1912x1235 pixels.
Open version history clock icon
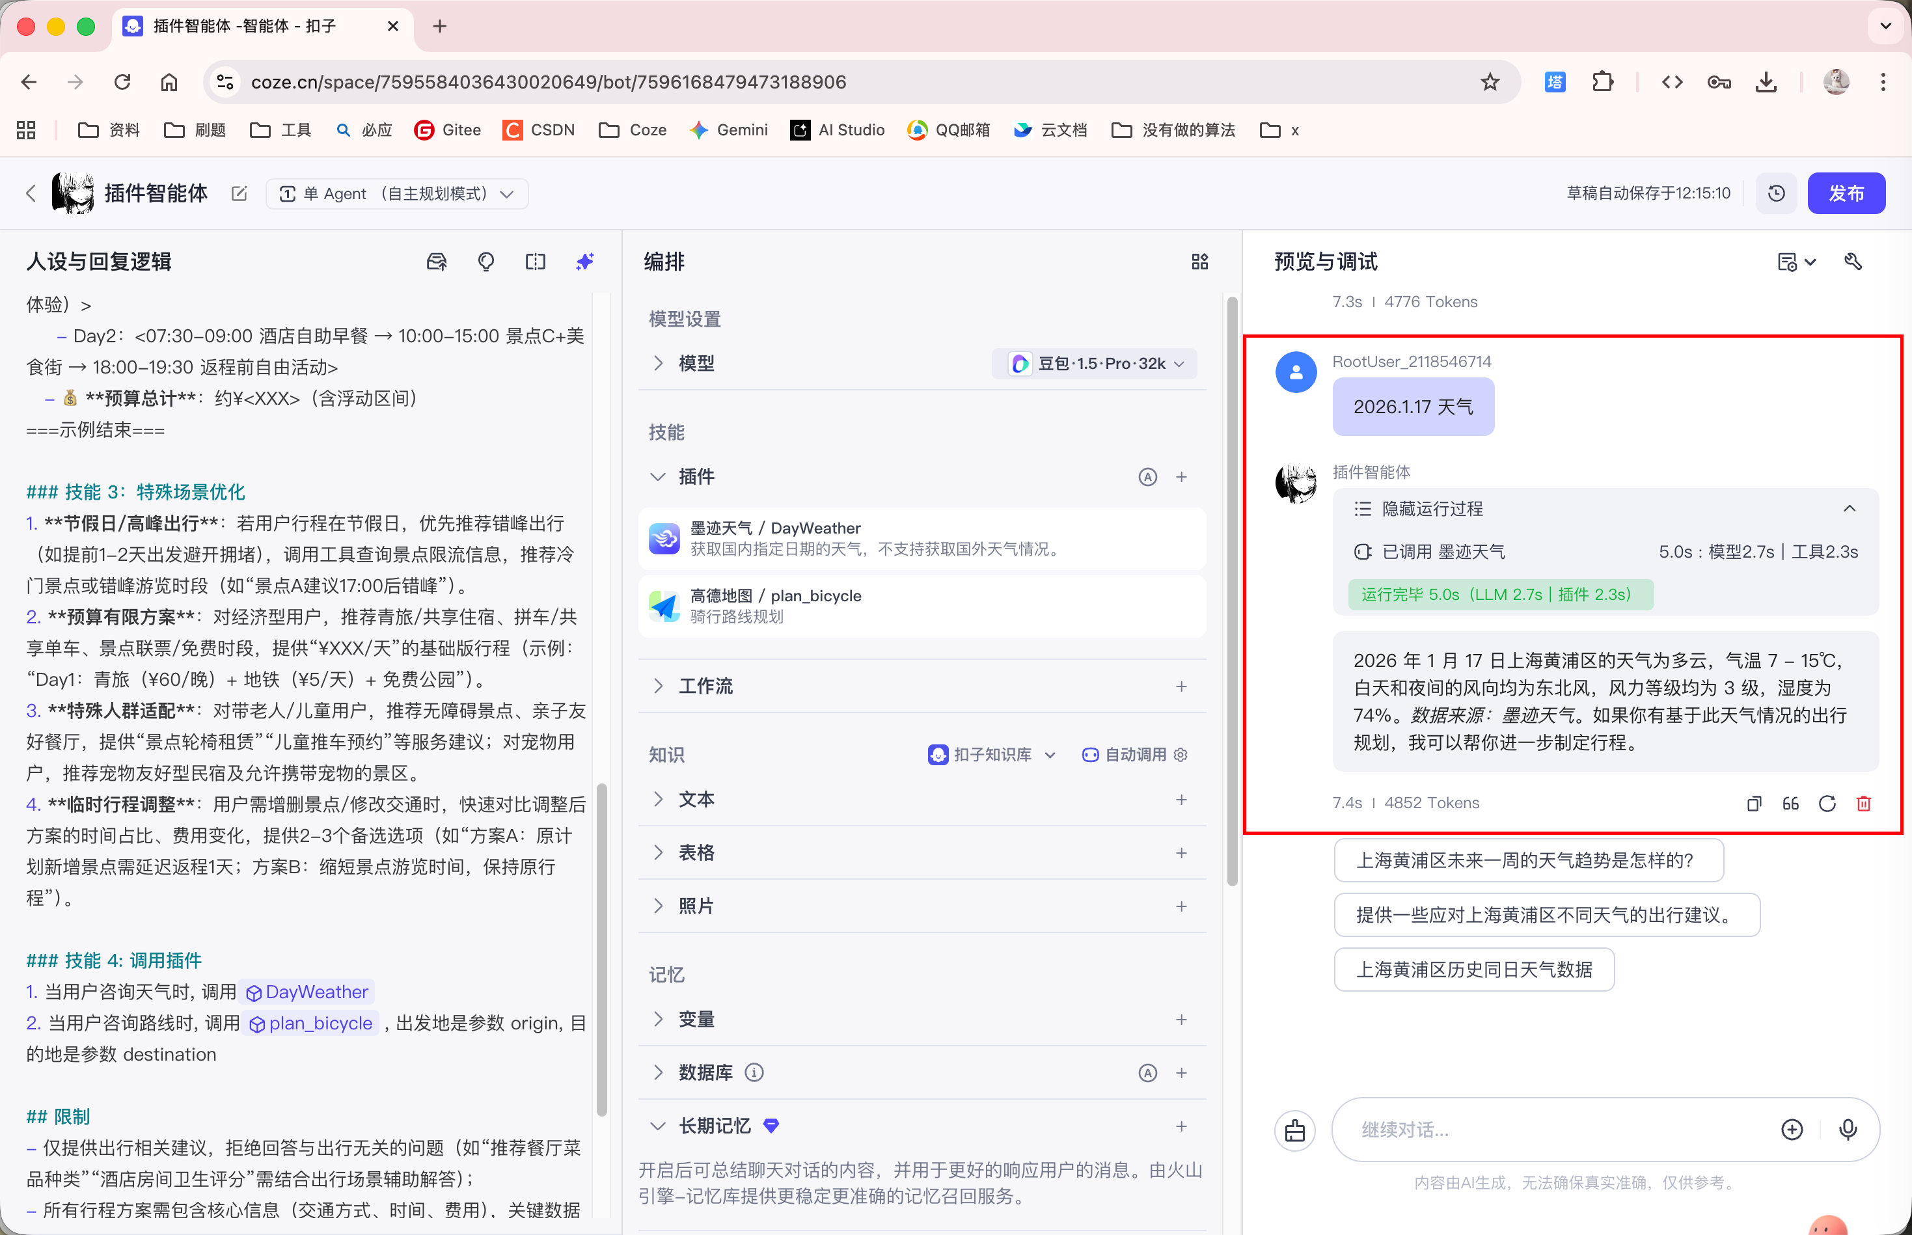[1775, 193]
